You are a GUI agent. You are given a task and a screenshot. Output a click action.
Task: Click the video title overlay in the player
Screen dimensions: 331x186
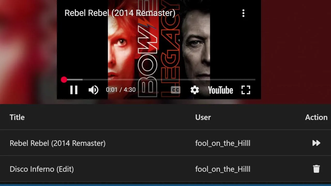tap(120, 13)
